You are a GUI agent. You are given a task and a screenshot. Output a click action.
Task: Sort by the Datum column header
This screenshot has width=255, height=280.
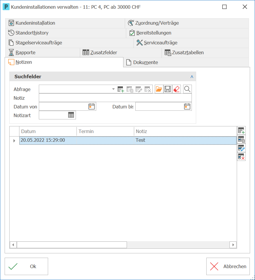[48, 131]
